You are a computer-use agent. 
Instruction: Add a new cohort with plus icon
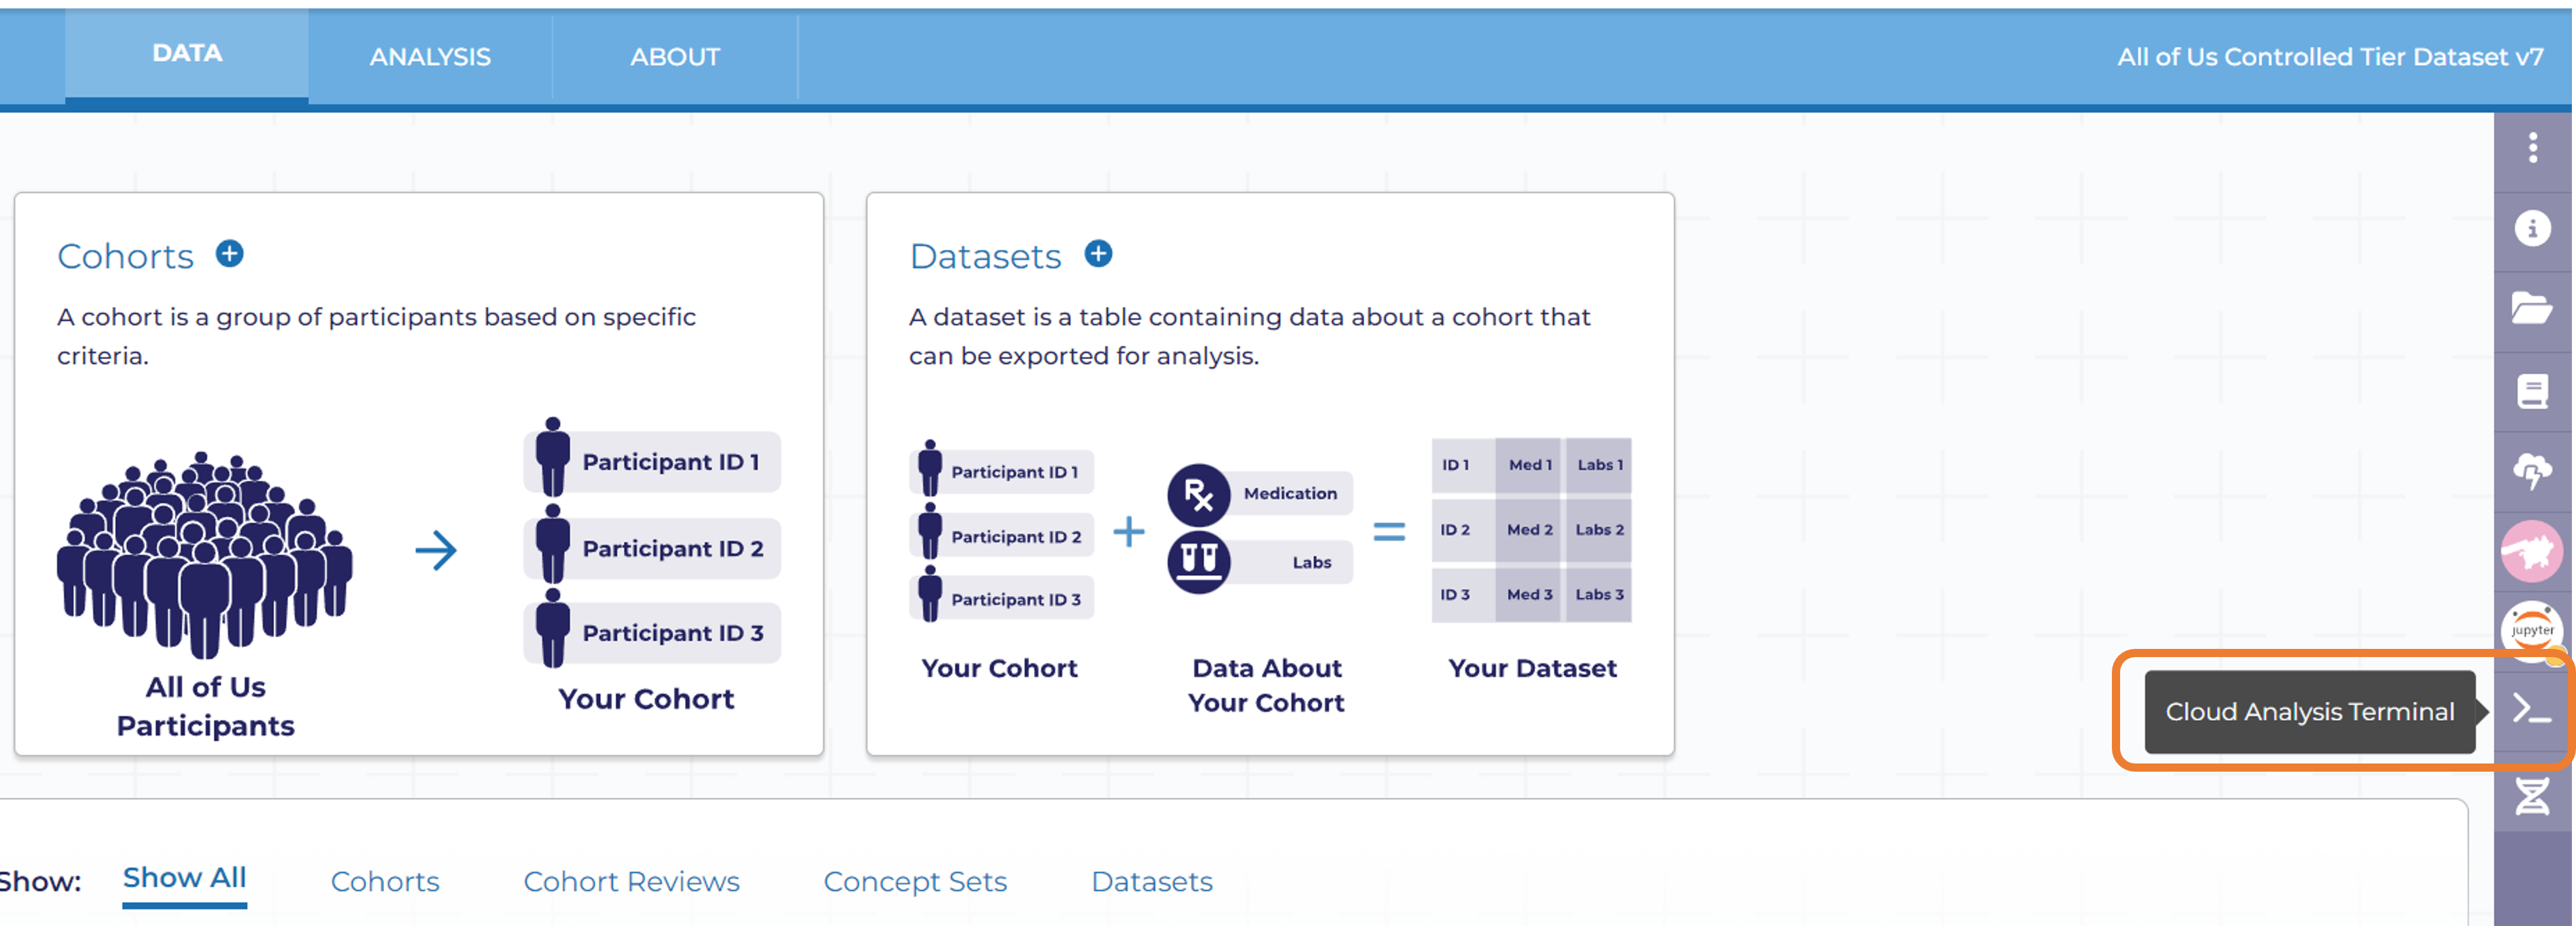230,254
